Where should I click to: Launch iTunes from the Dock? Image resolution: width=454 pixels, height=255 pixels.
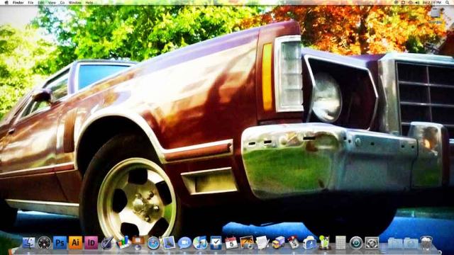pyautogui.click(x=200, y=243)
